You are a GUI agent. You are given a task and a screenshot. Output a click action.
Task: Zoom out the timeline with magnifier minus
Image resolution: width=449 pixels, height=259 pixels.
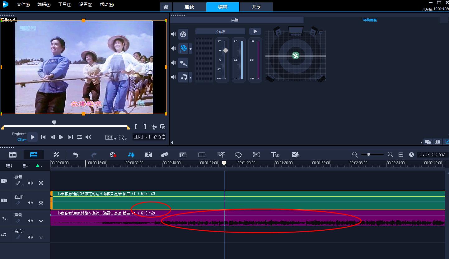(x=355, y=154)
